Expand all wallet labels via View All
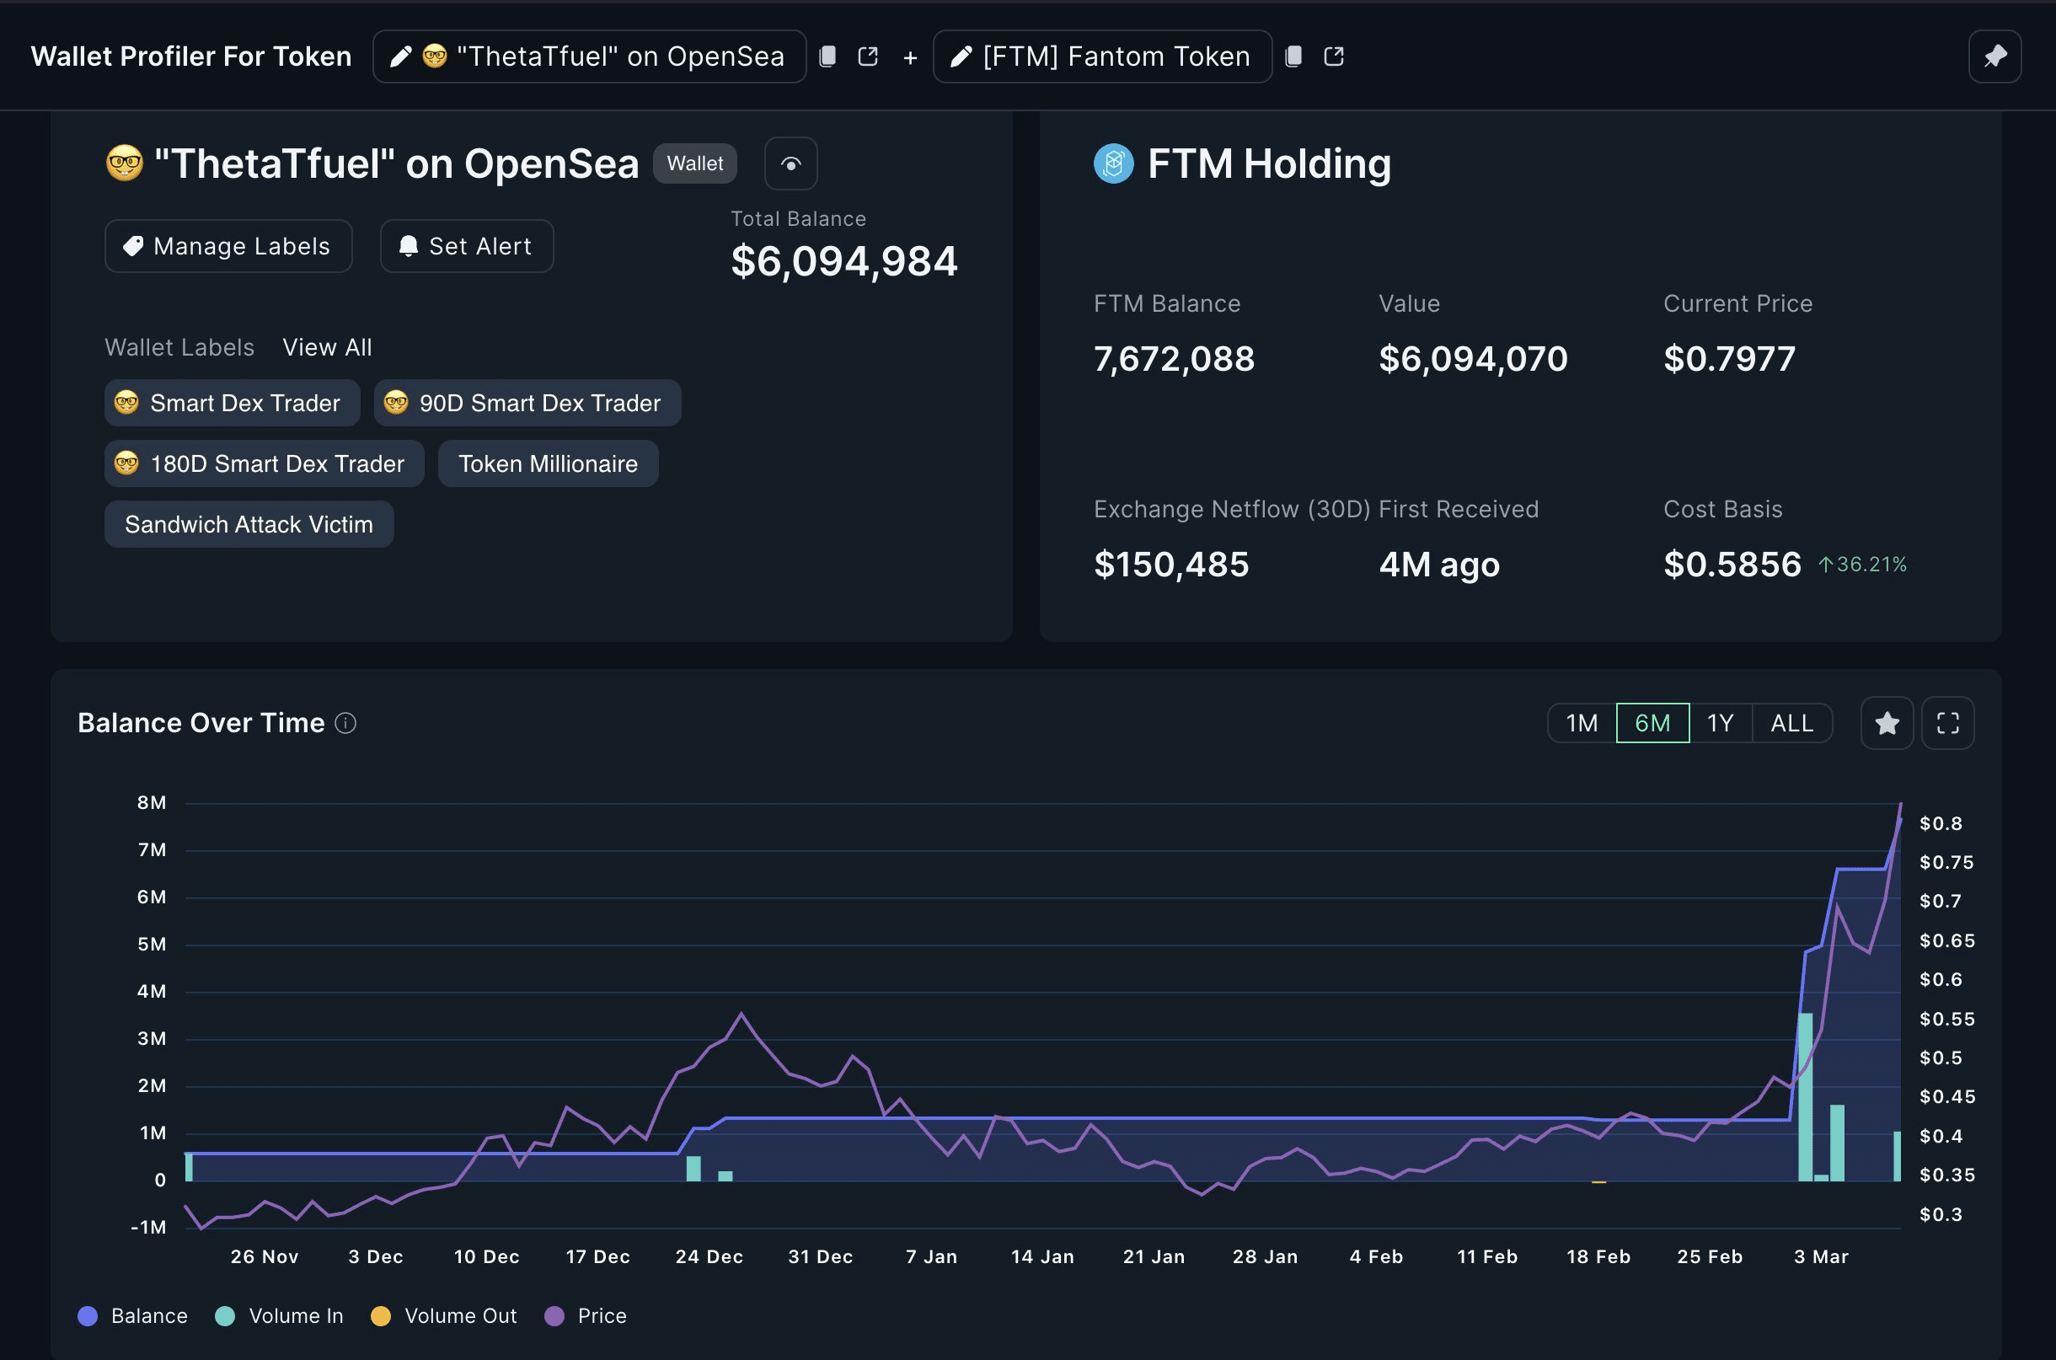This screenshot has width=2056, height=1360. click(x=327, y=346)
